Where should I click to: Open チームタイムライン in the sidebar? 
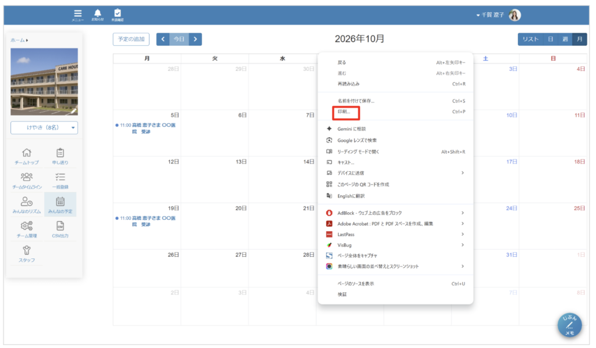click(x=27, y=180)
